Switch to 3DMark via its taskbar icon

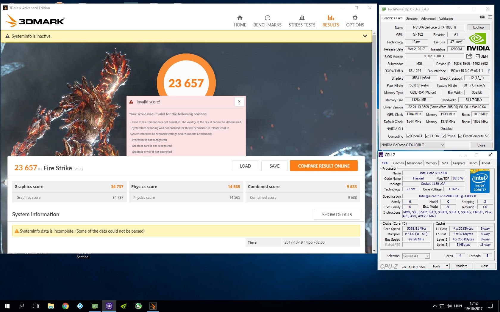pyautogui.click(x=153, y=306)
